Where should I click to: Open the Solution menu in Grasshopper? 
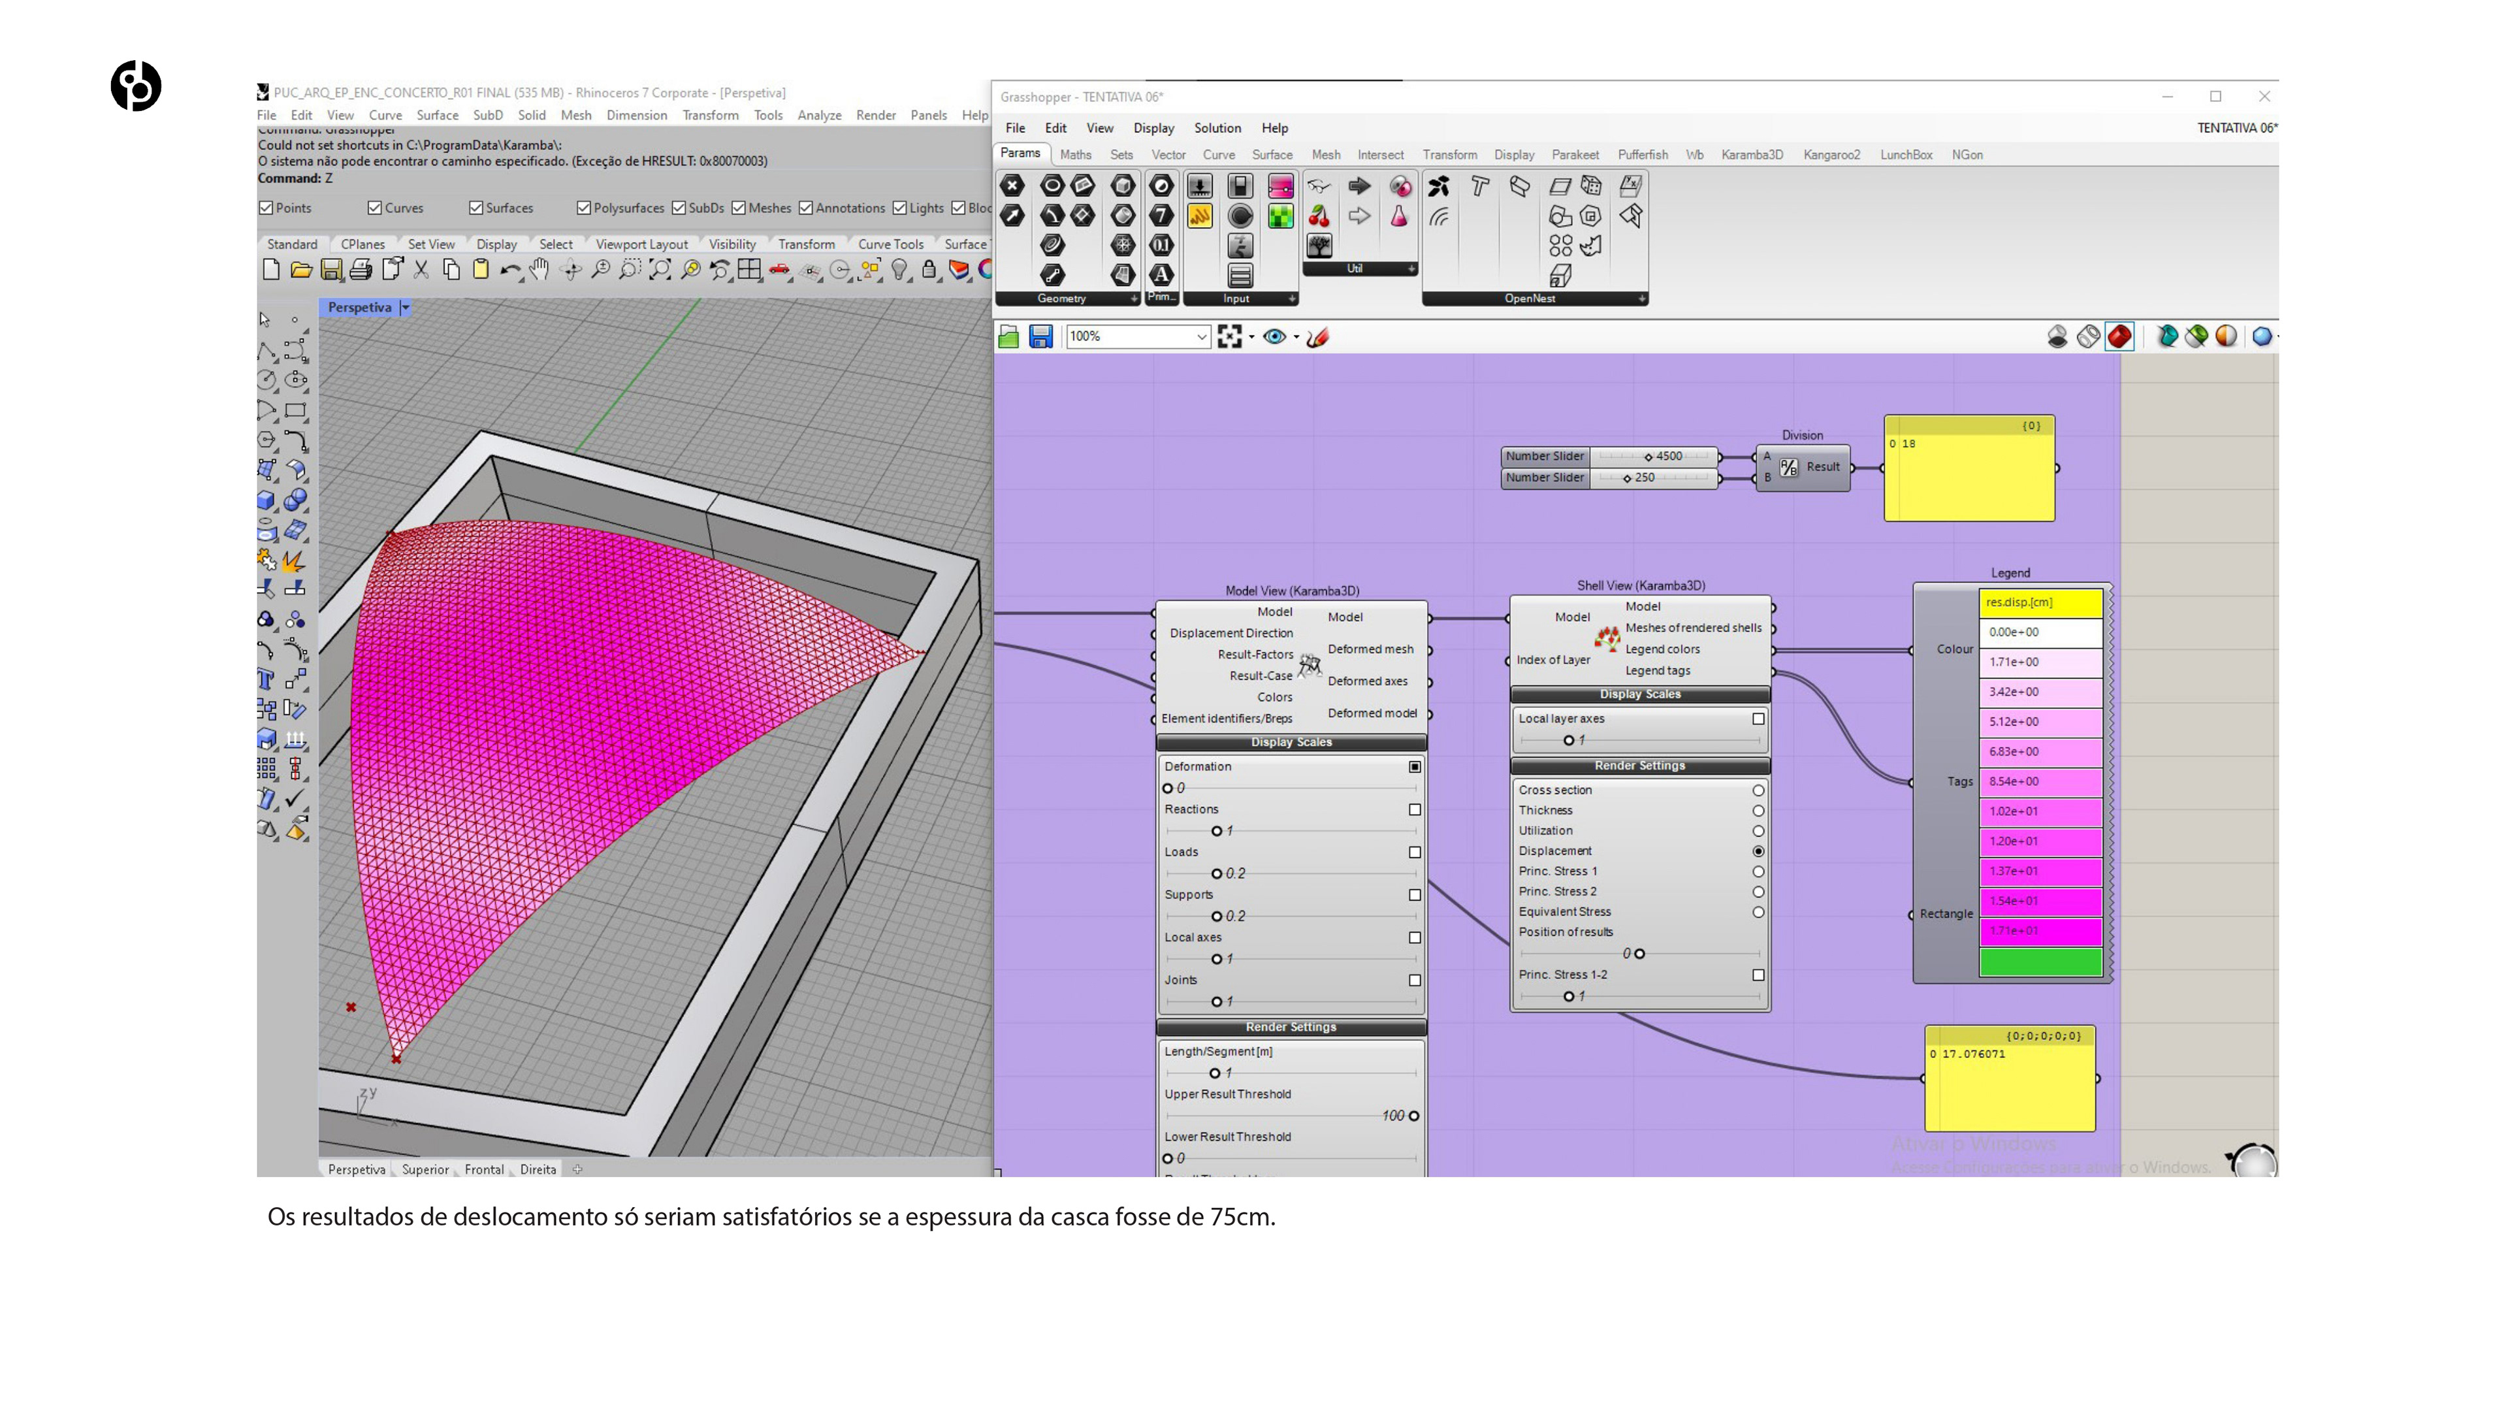pos(1217,127)
